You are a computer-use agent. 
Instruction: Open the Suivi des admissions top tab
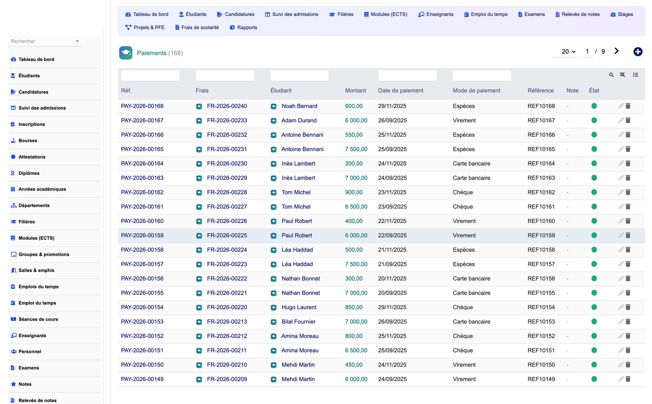click(x=291, y=14)
